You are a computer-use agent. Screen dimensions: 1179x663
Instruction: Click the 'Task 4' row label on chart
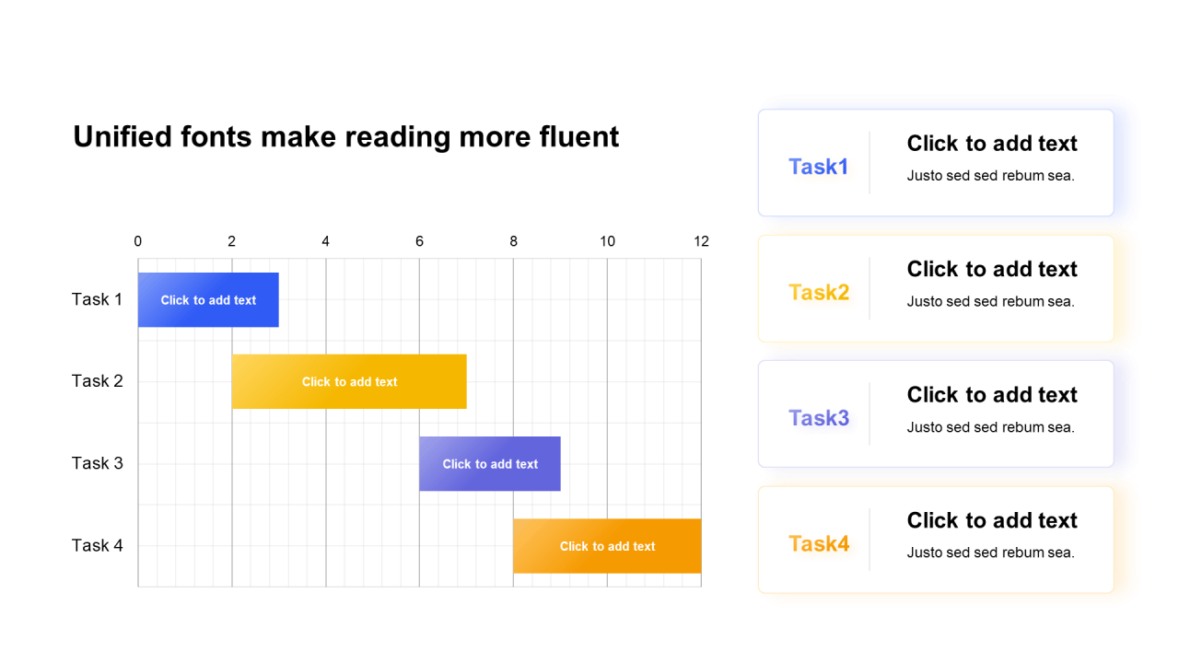pyautogui.click(x=97, y=545)
